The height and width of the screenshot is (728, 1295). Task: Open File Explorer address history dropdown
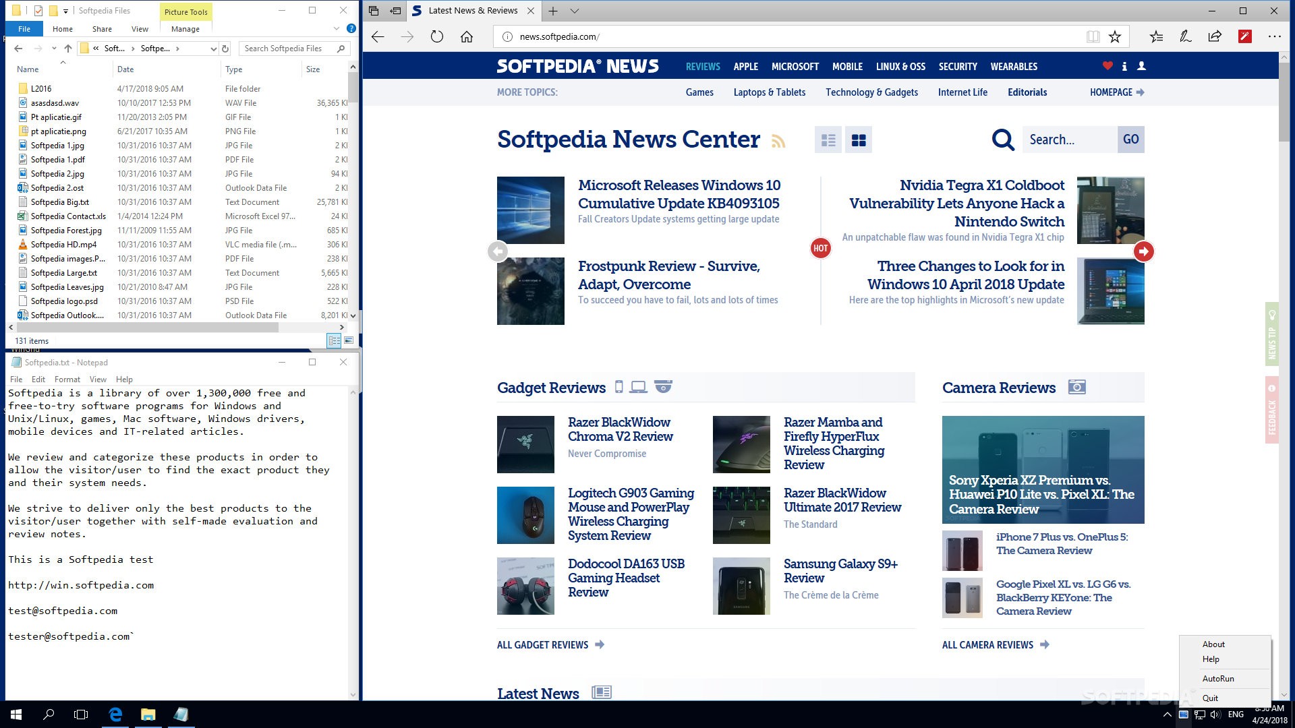click(213, 49)
